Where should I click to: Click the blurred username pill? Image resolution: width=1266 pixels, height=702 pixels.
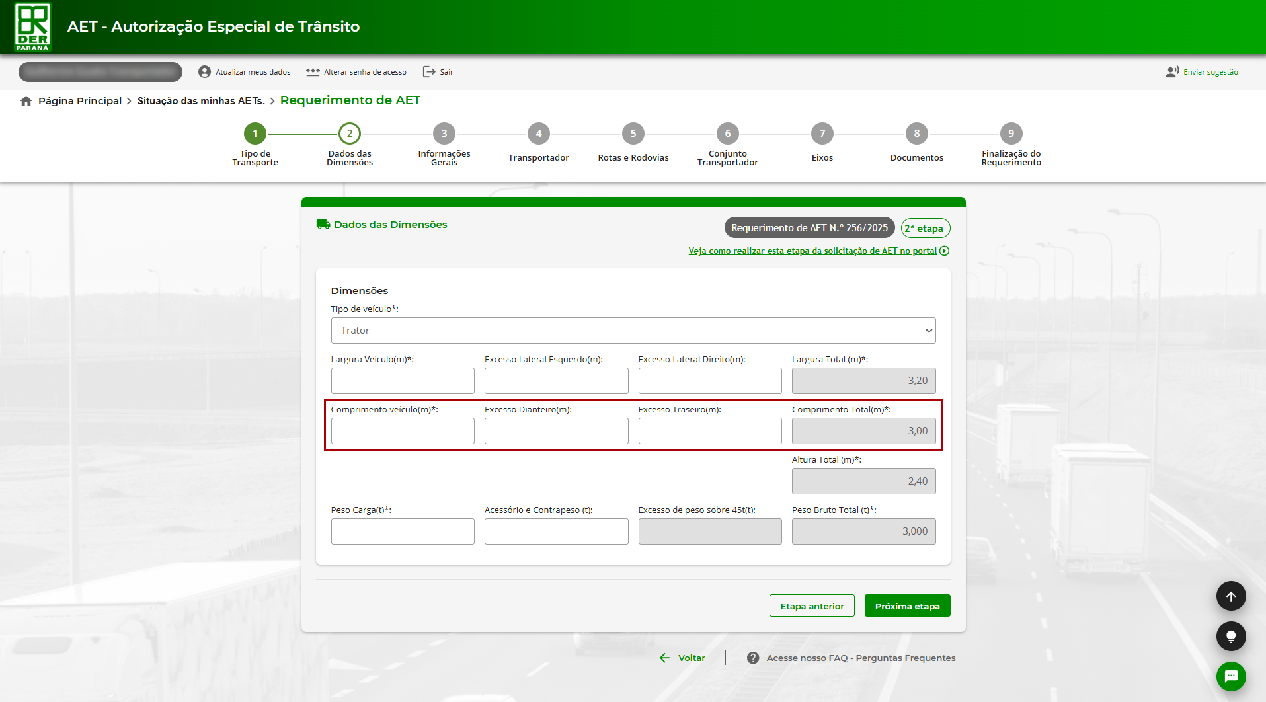click(x=100, y=71)
